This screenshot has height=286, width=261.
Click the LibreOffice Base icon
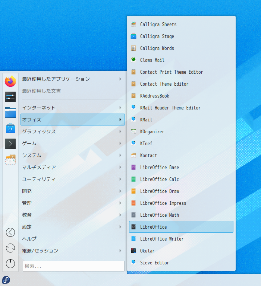tap(133, 167)
